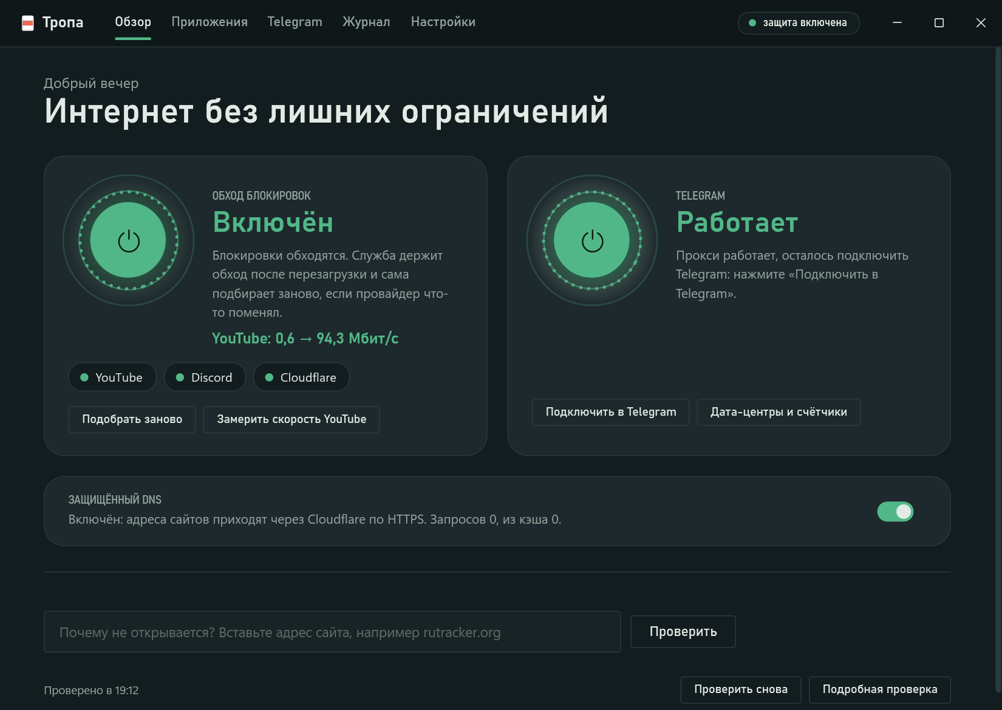Switch off the protected DNS toggle

[x=895, y=512]
